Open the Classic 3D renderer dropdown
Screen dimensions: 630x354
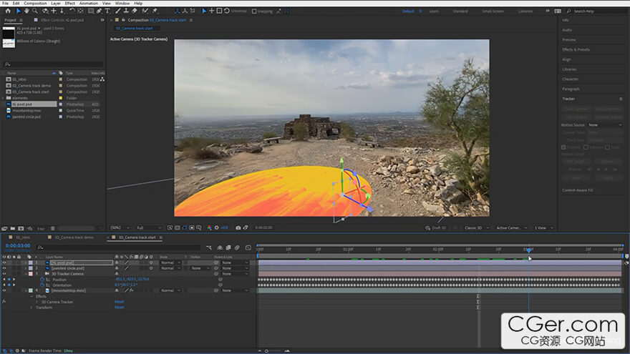pos(477,227)
